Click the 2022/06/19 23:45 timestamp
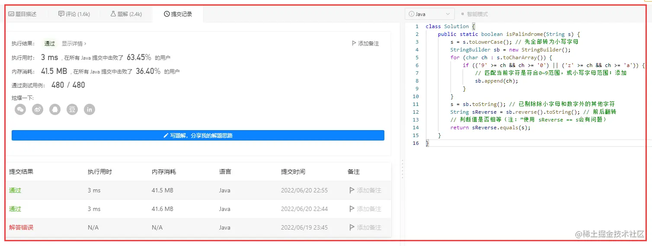The width and height of the screenshot is (652, 246). tap(304, 227)
